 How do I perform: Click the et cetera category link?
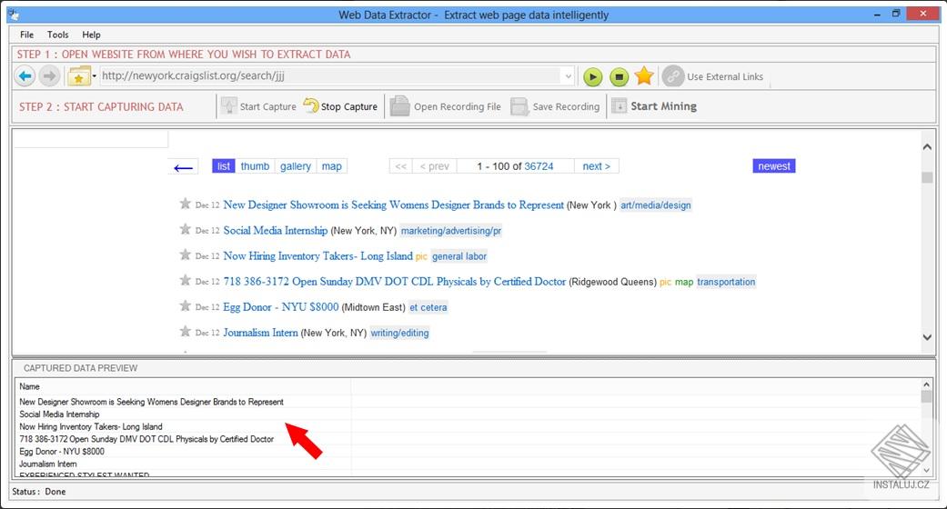pos(428,307)
